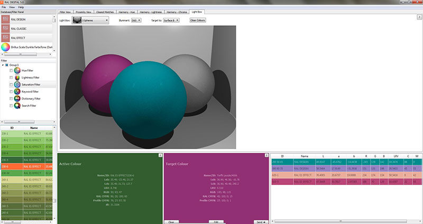
Task: Open the Target to Surface B dropdown
Action: click(171, 21)
